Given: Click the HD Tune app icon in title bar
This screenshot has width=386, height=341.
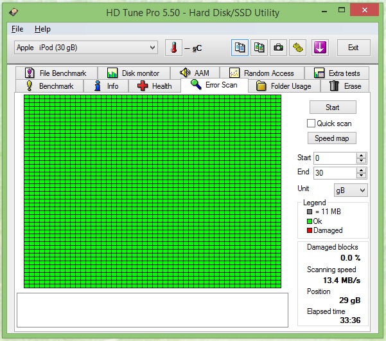Looking at the screenshot, I should [x=13, y=12].
